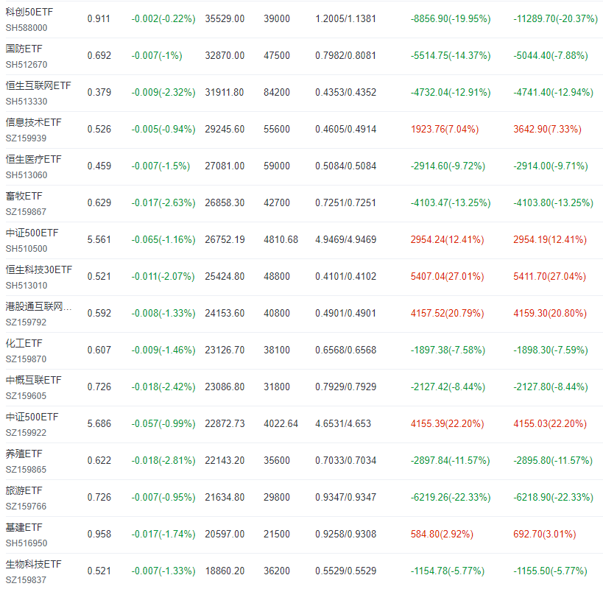Select the SH512670 code
The width and height of the screenshot is (603, 589).
point(27,65)
